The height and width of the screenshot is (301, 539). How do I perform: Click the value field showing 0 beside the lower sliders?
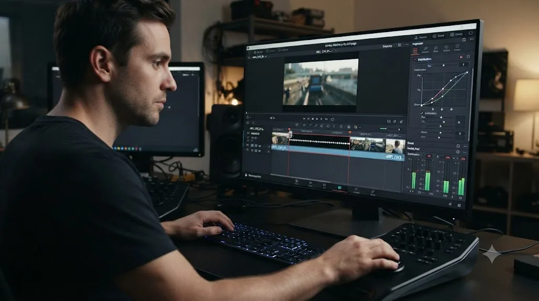coord(460,134)
